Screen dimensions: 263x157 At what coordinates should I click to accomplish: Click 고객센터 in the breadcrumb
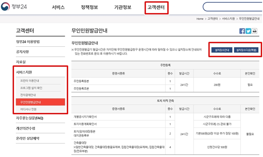click(212, 19)
